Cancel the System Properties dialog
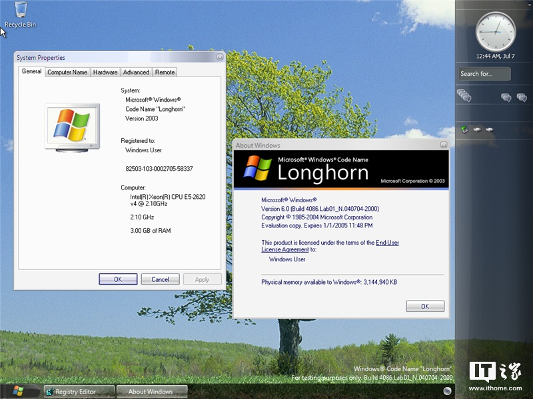 click(x=160, y=279)
